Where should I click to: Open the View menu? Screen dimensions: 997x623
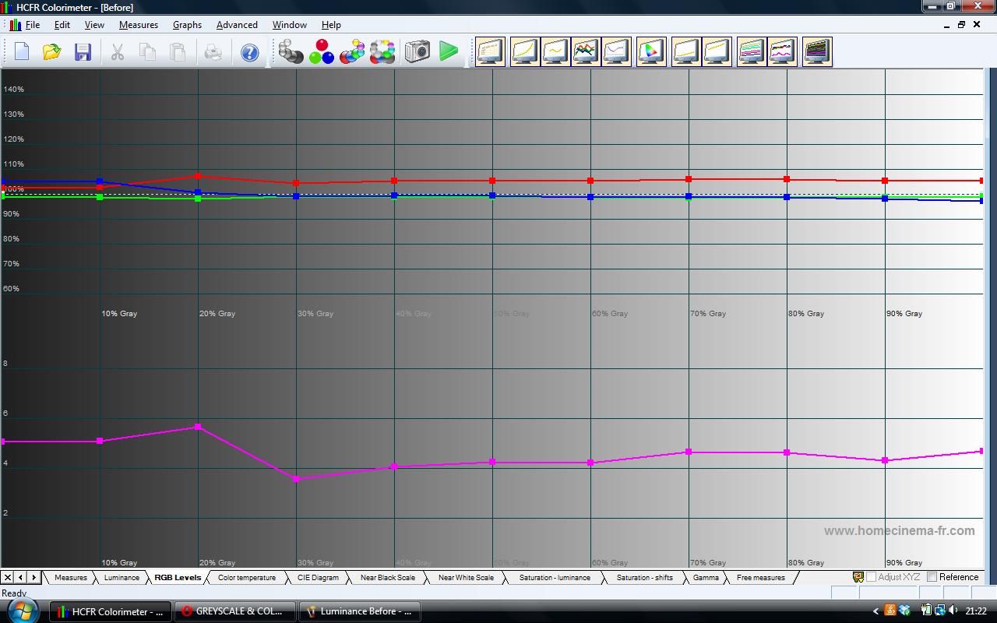(94, 25)
